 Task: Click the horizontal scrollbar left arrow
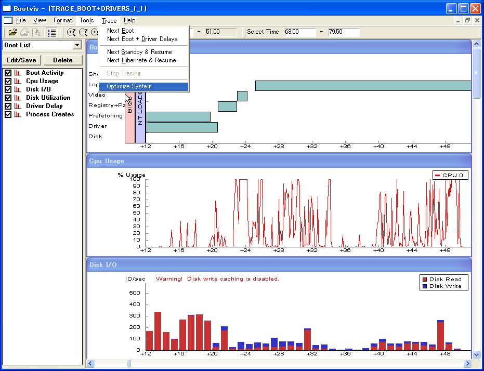tap(91, 363)
